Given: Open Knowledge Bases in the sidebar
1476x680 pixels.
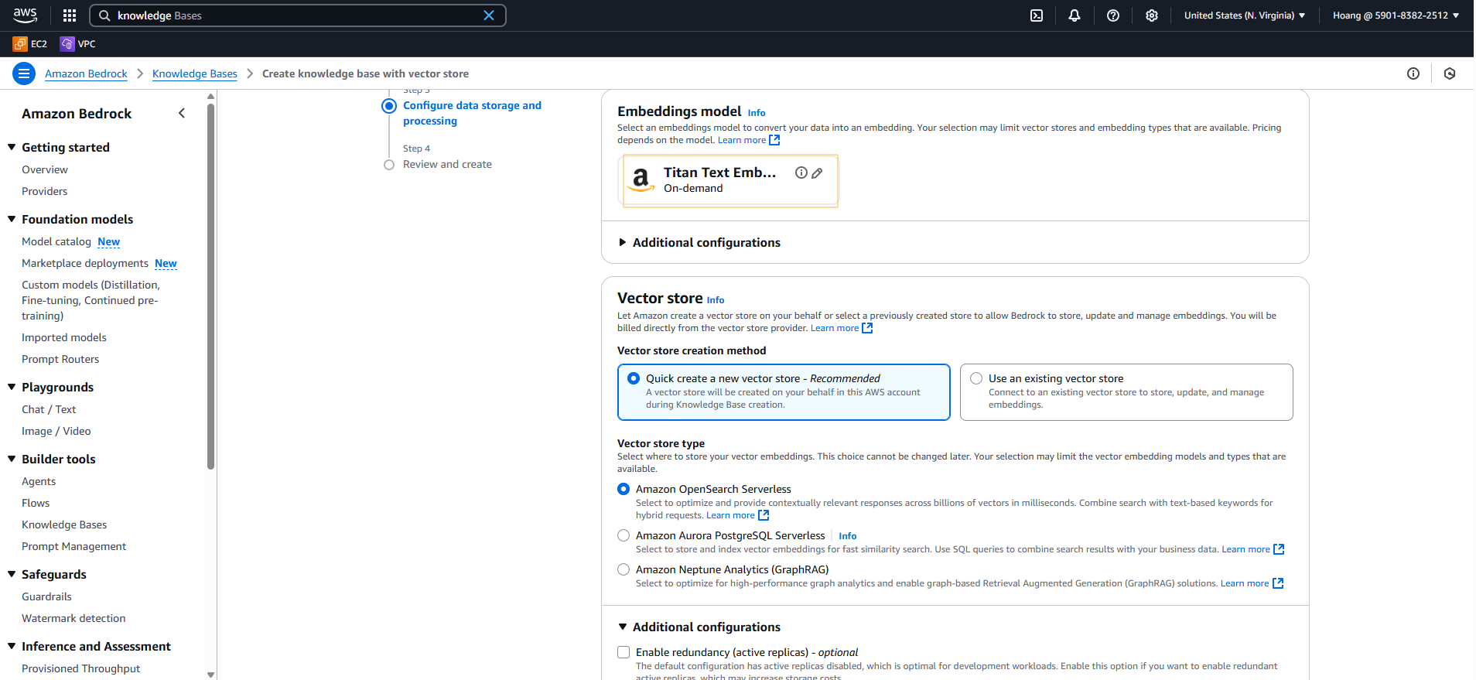Looking at the screenshot, I should (64, 525).
